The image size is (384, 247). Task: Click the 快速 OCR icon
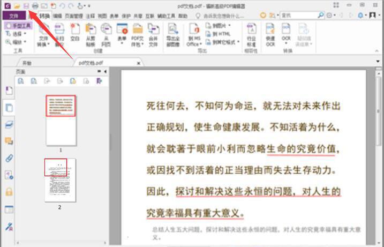pyautogui.click(x=270, y=35)
